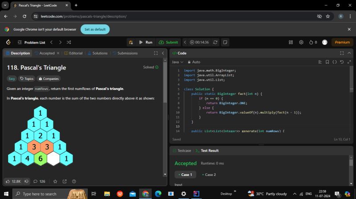Open the 126 comments
Image resolution: width=356 pixels, height=199 pixels.
pos(39,181)
